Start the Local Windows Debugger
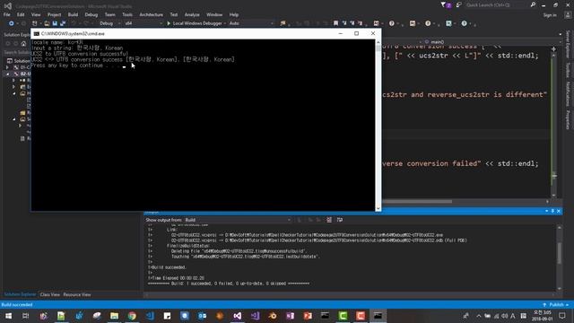This screenshot has height=323, width=574. (196, 23)
